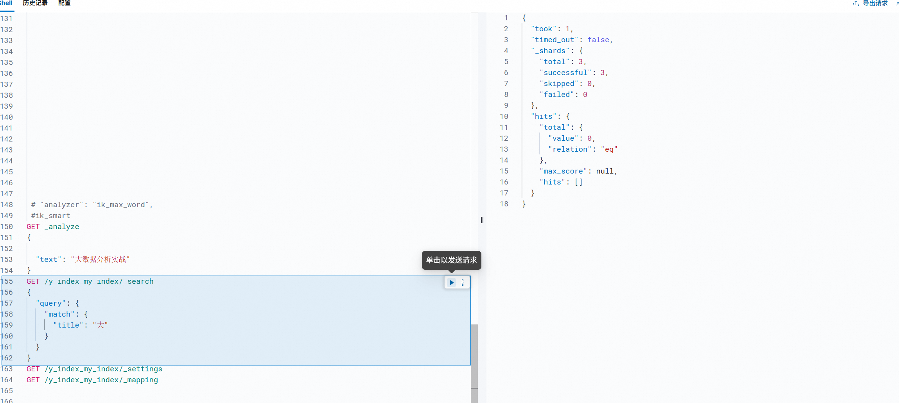Click the 单击以发送请求 tooltip button
899x403 pixels.
click(451, 260)
